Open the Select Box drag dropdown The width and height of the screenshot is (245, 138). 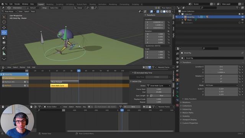pos(56,8)
